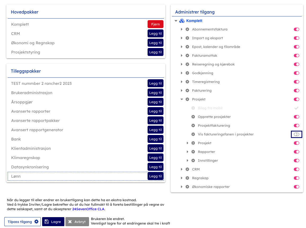Save changes with the Lagre button
This screenshot has width=306, height=228.
pos(53,222)
